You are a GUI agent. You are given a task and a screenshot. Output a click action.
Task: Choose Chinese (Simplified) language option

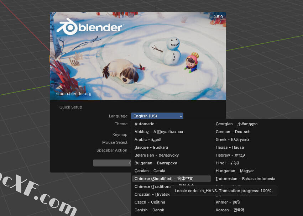(171, 179)
